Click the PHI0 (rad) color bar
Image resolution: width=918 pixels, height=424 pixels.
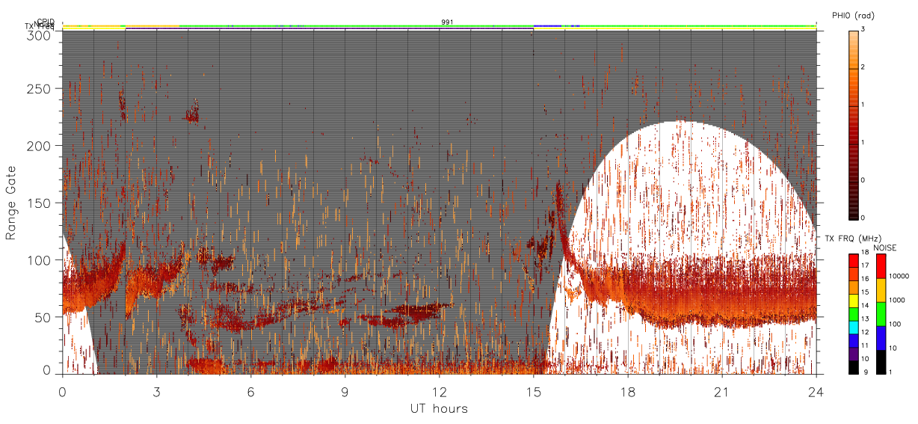[x=853, y=124]
